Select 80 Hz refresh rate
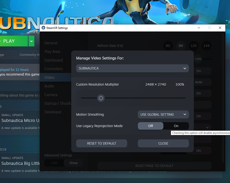230x183 pixels. click(168, 46)
